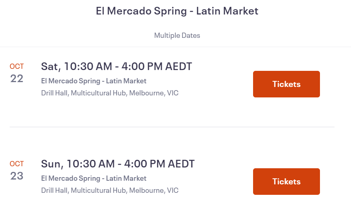Click AEDT timezone in the Saturday time heading
The height and width of the screenshot is (223, 351).
pyautogui.click(x=179, y=66)
